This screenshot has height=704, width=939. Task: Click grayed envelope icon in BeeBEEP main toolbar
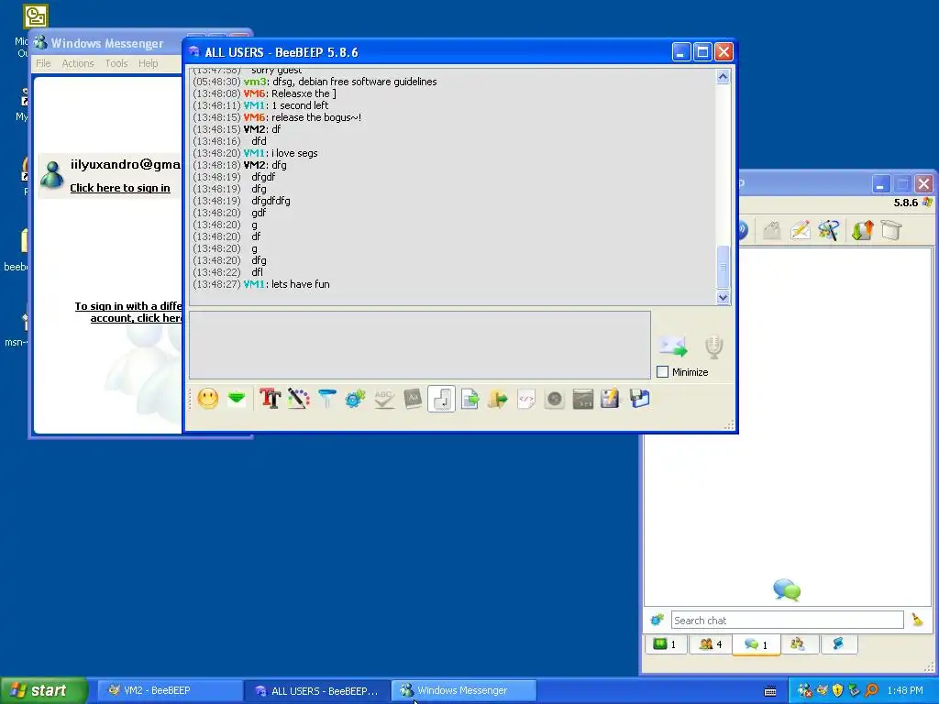click(771, 230)
